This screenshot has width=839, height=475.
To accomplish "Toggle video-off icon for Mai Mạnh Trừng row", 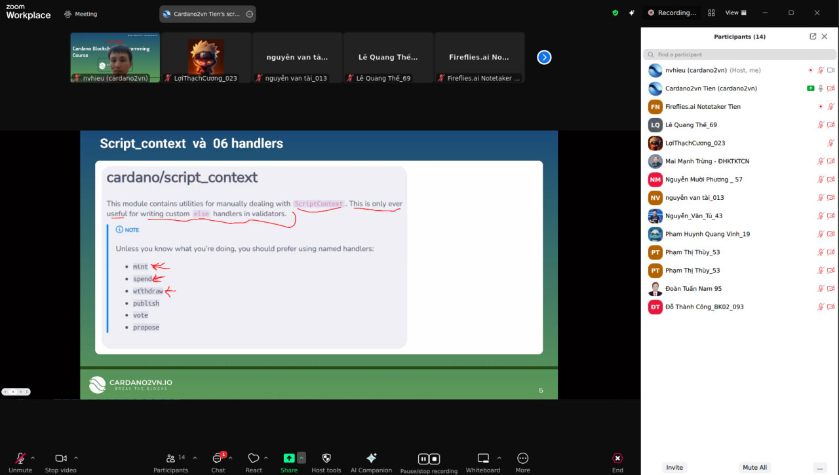I will [830, 161].
